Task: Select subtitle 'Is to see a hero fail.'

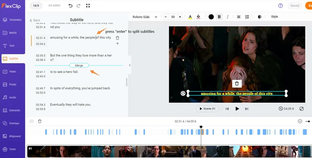Action: coord(64,72)
